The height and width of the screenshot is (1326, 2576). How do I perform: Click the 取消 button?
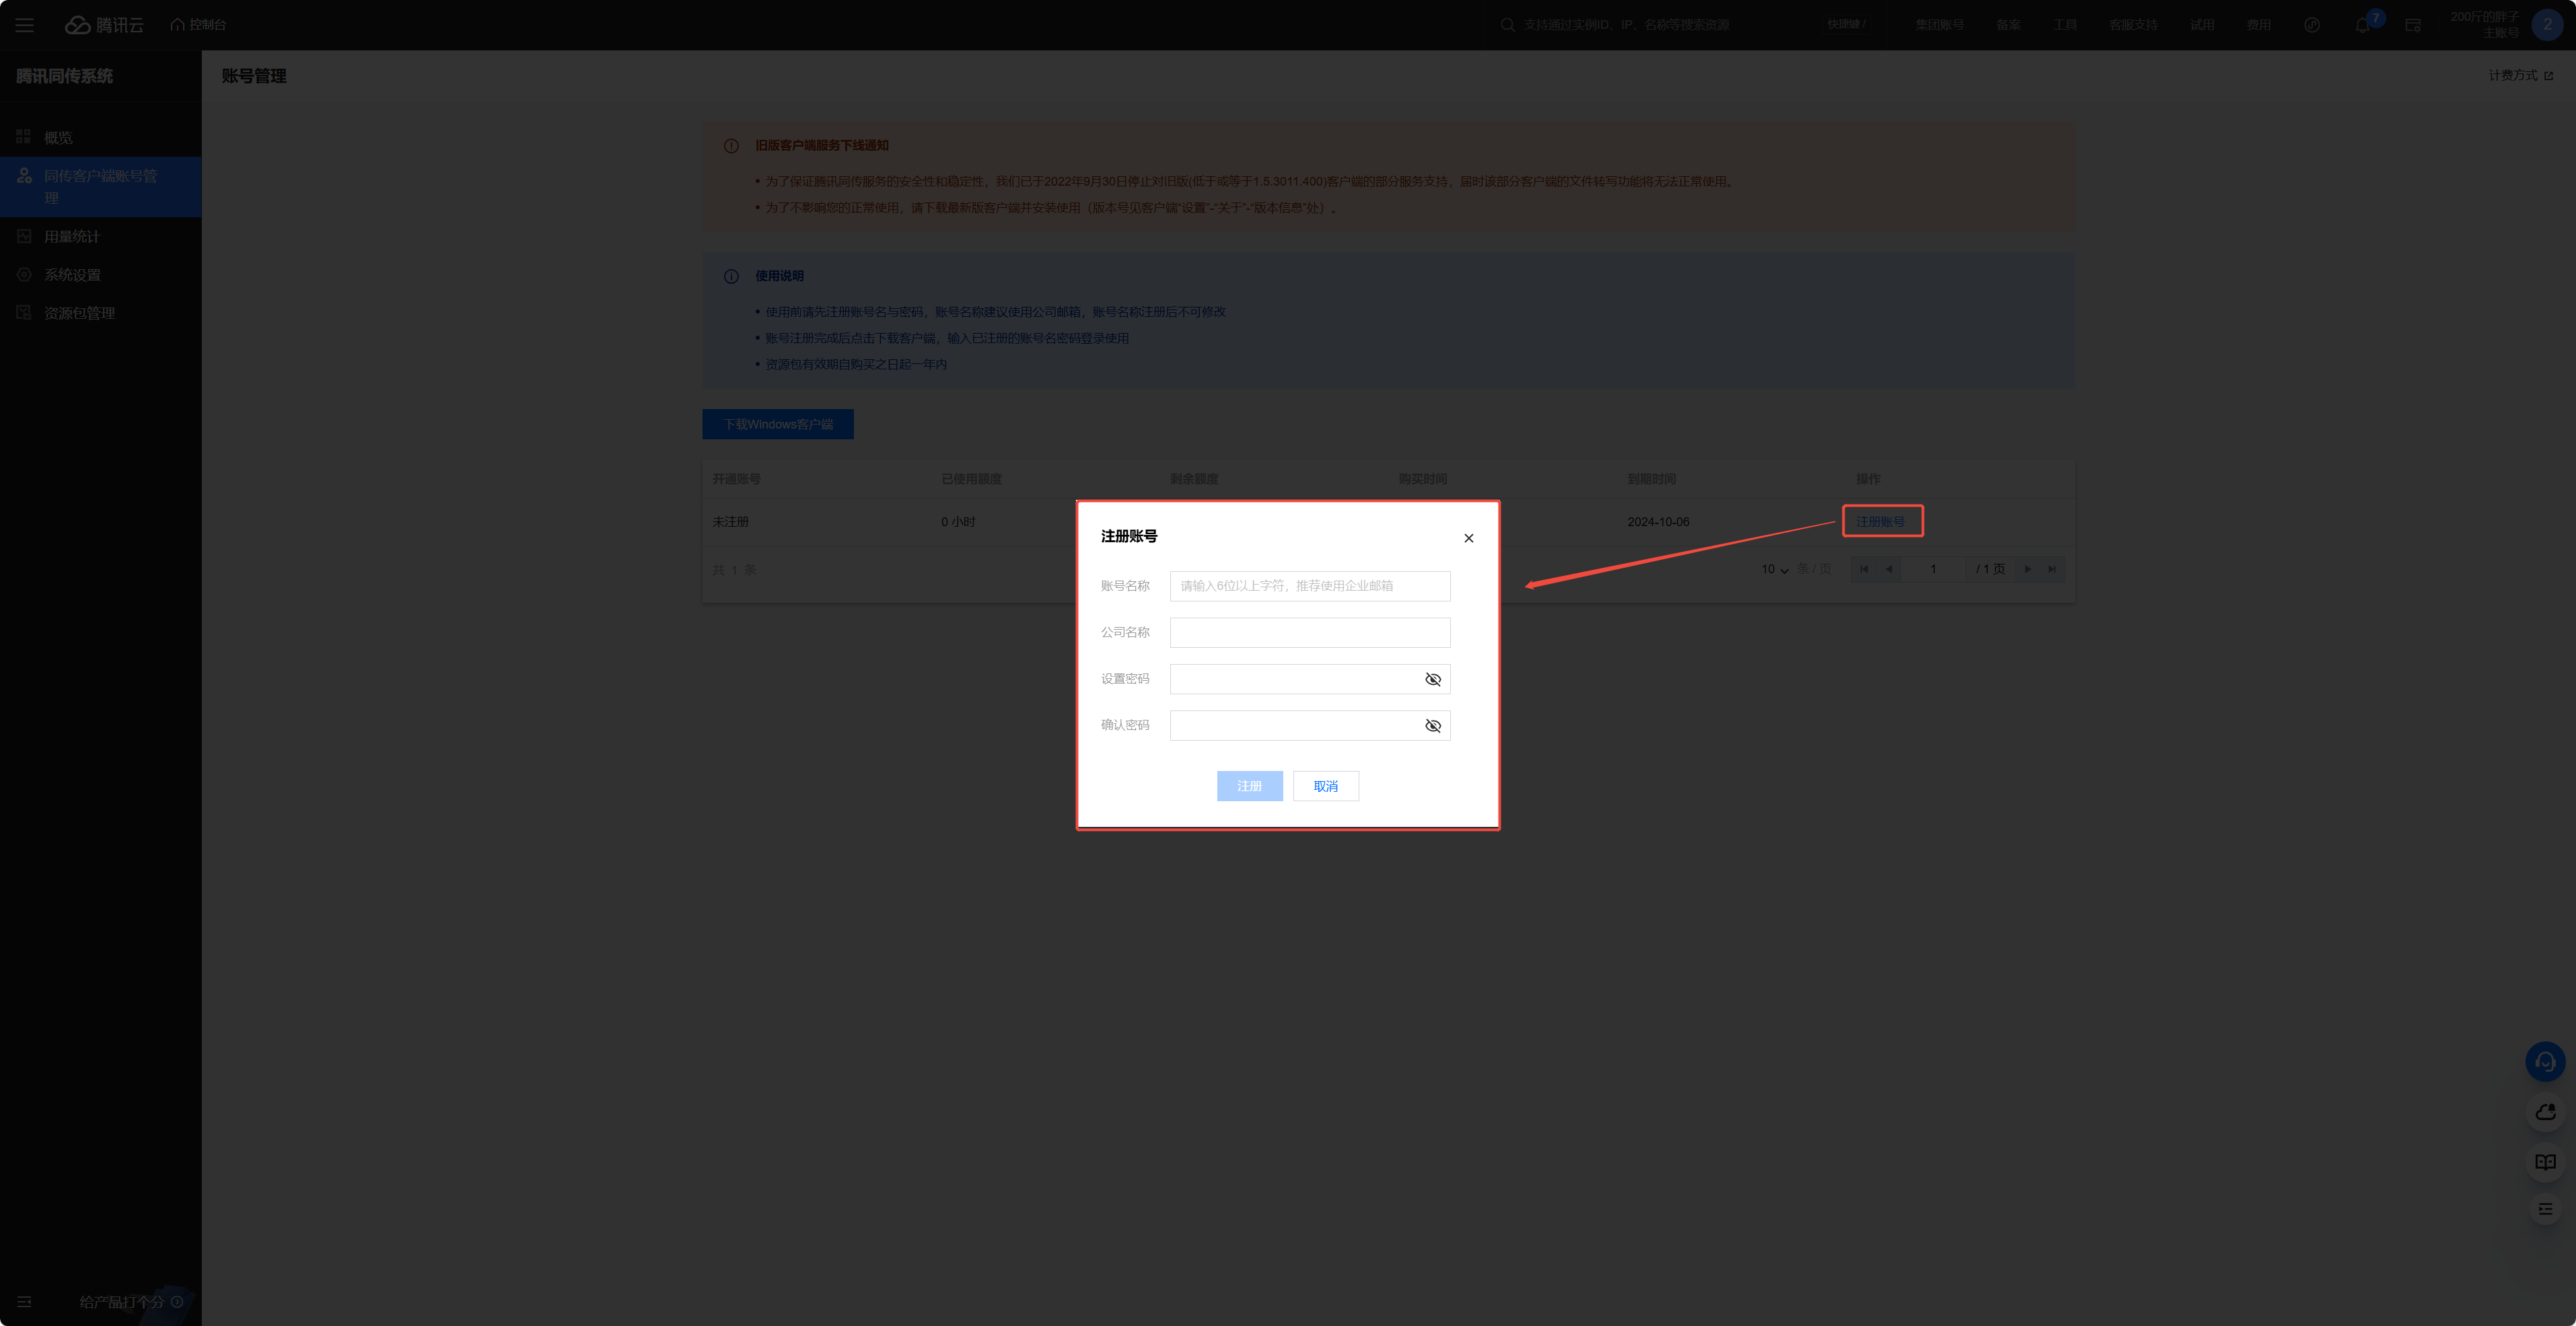[x=1325, y=786]
